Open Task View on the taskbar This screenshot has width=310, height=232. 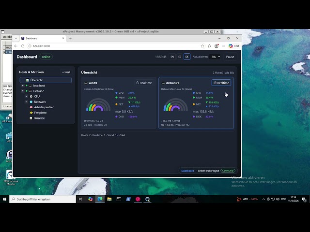pos(80,199)
